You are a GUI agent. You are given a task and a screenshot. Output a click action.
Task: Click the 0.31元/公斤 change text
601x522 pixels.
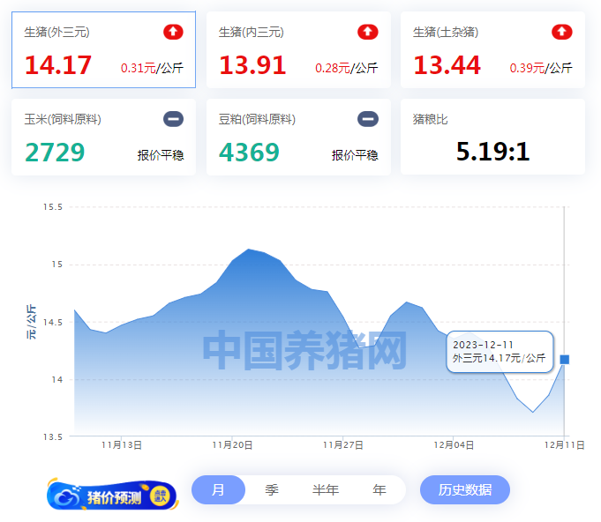pyautogui.click(x=152, y=68)
